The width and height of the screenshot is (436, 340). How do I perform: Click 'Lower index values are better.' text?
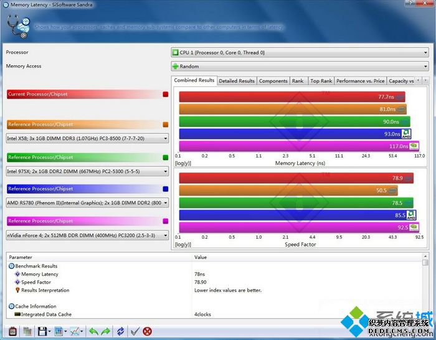coord(228,290)
